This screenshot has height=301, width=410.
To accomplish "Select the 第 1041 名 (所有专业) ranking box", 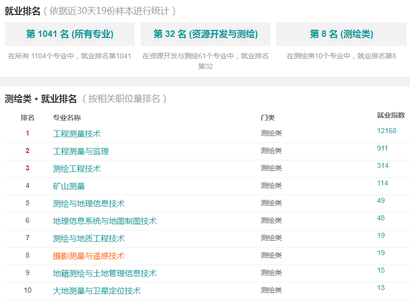I will coord(69,34).
